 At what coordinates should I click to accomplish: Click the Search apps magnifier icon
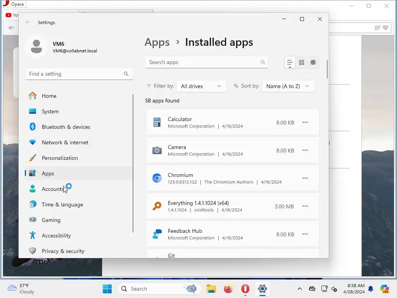coord(262,62)
